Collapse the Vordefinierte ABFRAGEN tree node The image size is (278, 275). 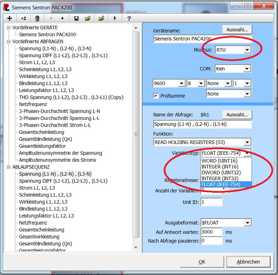click(8, 41)
